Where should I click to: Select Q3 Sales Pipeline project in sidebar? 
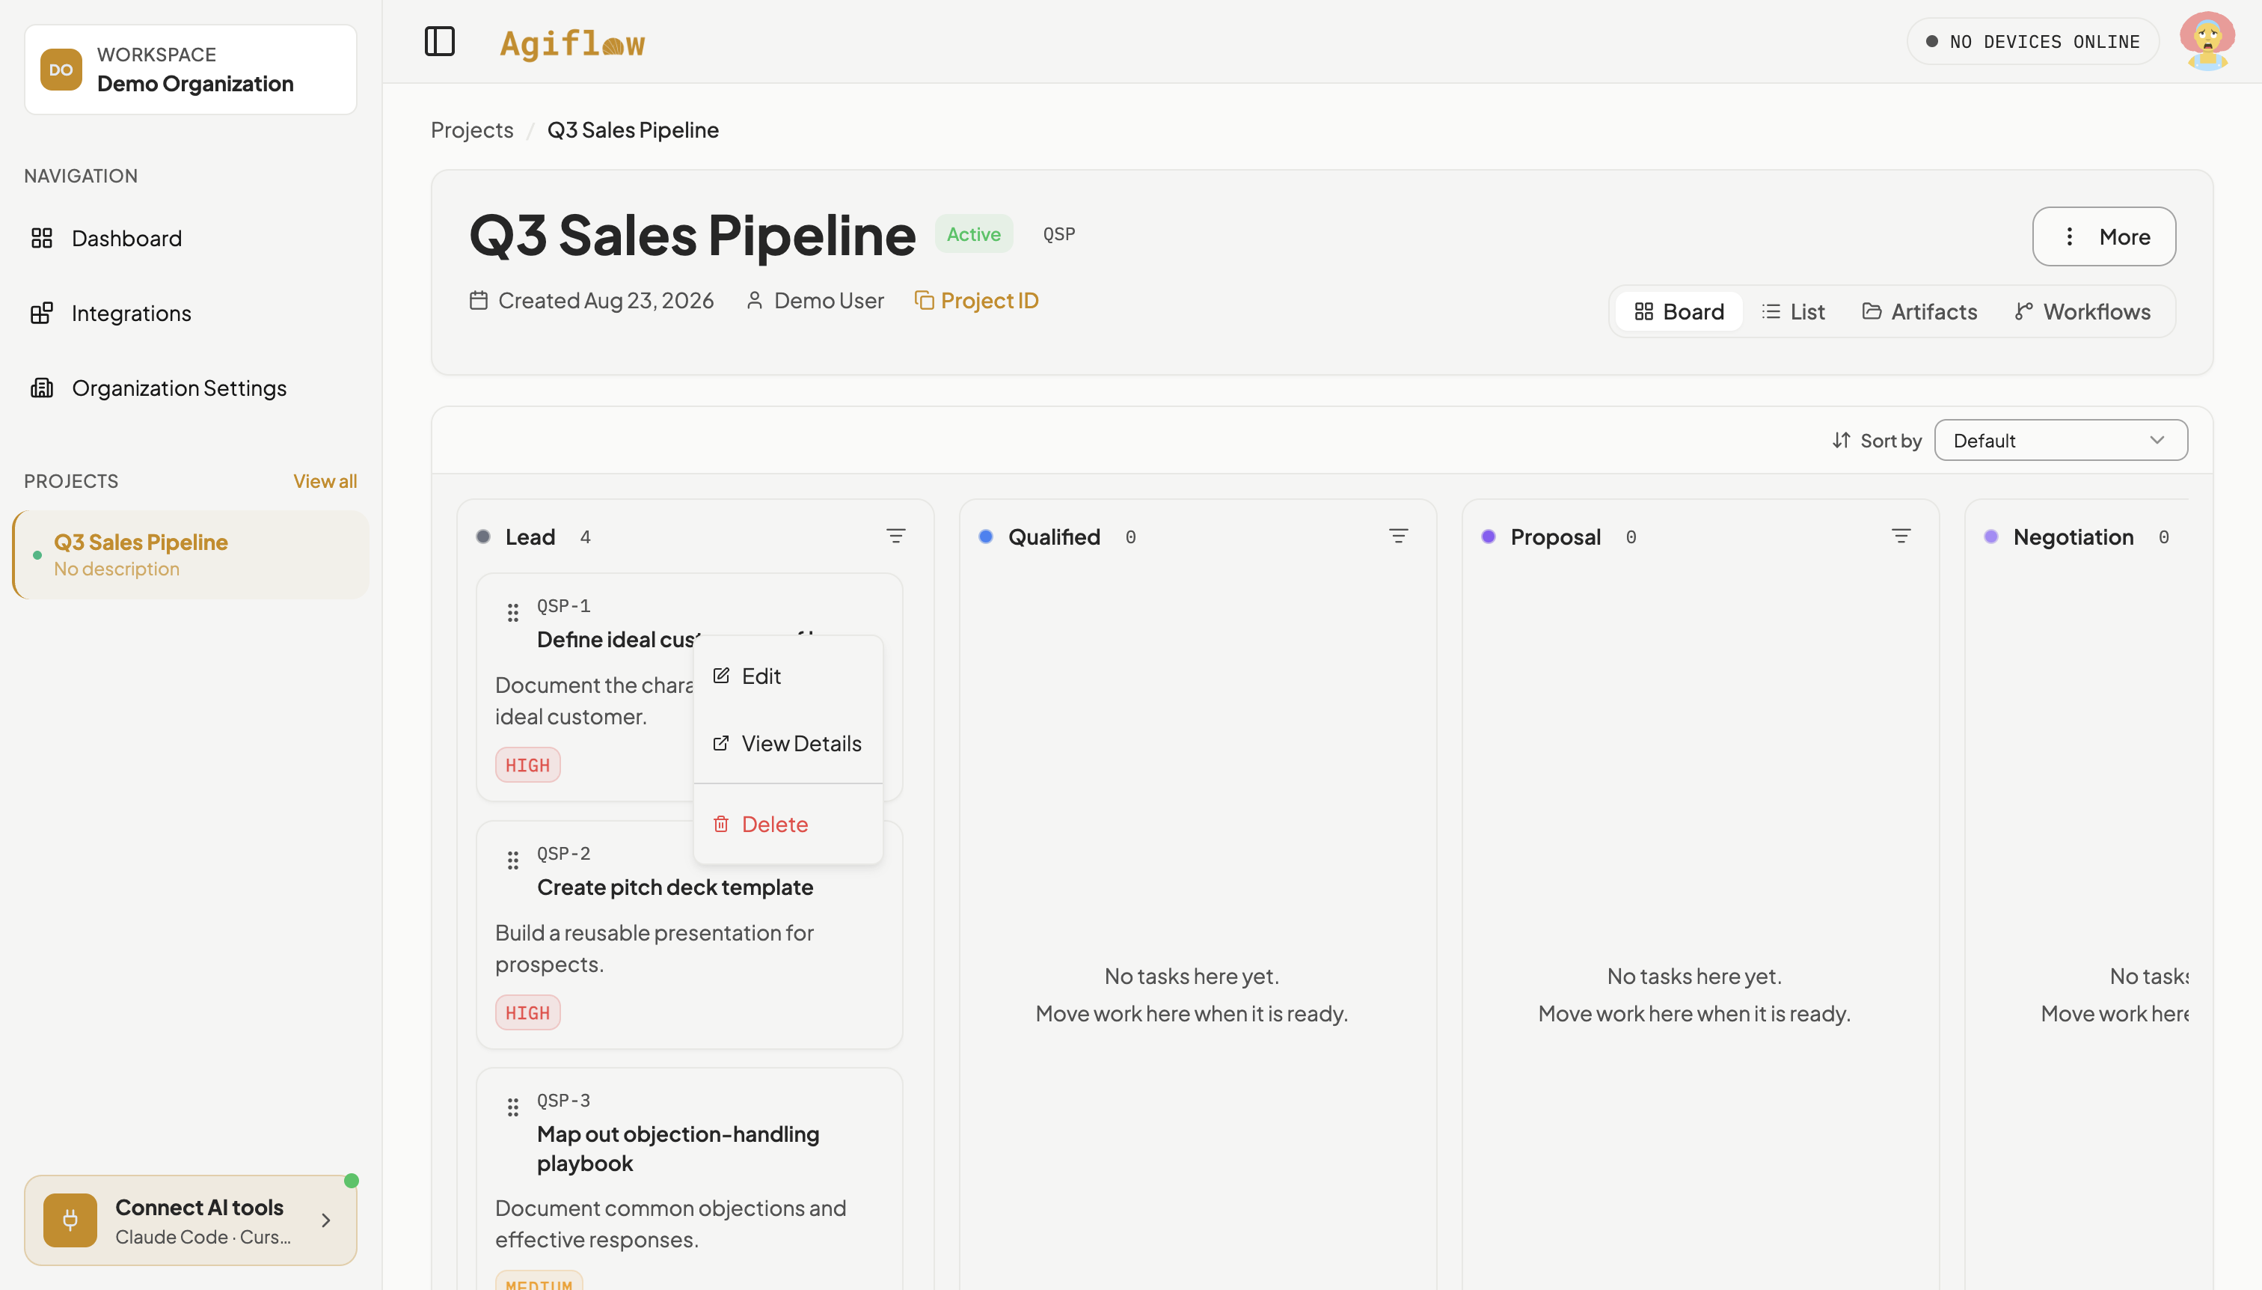191,554
